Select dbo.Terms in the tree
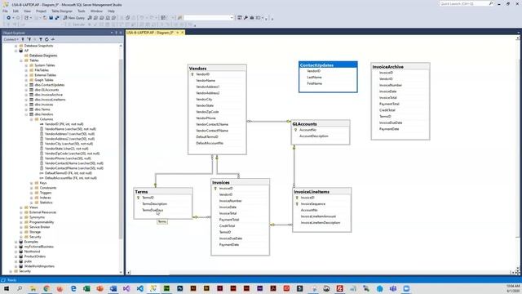Screen dimensions: 522x294 pyautogui.click(x=42, y=109)
